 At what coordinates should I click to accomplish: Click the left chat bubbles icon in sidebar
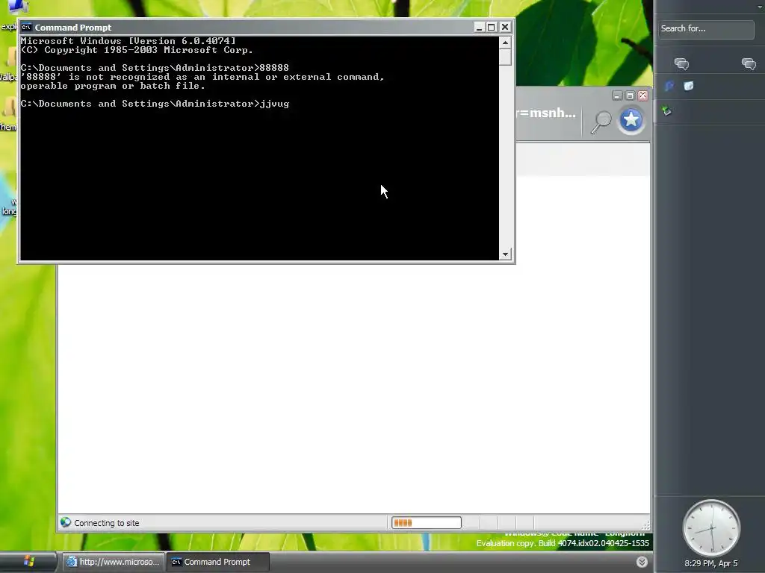(681, 64)
